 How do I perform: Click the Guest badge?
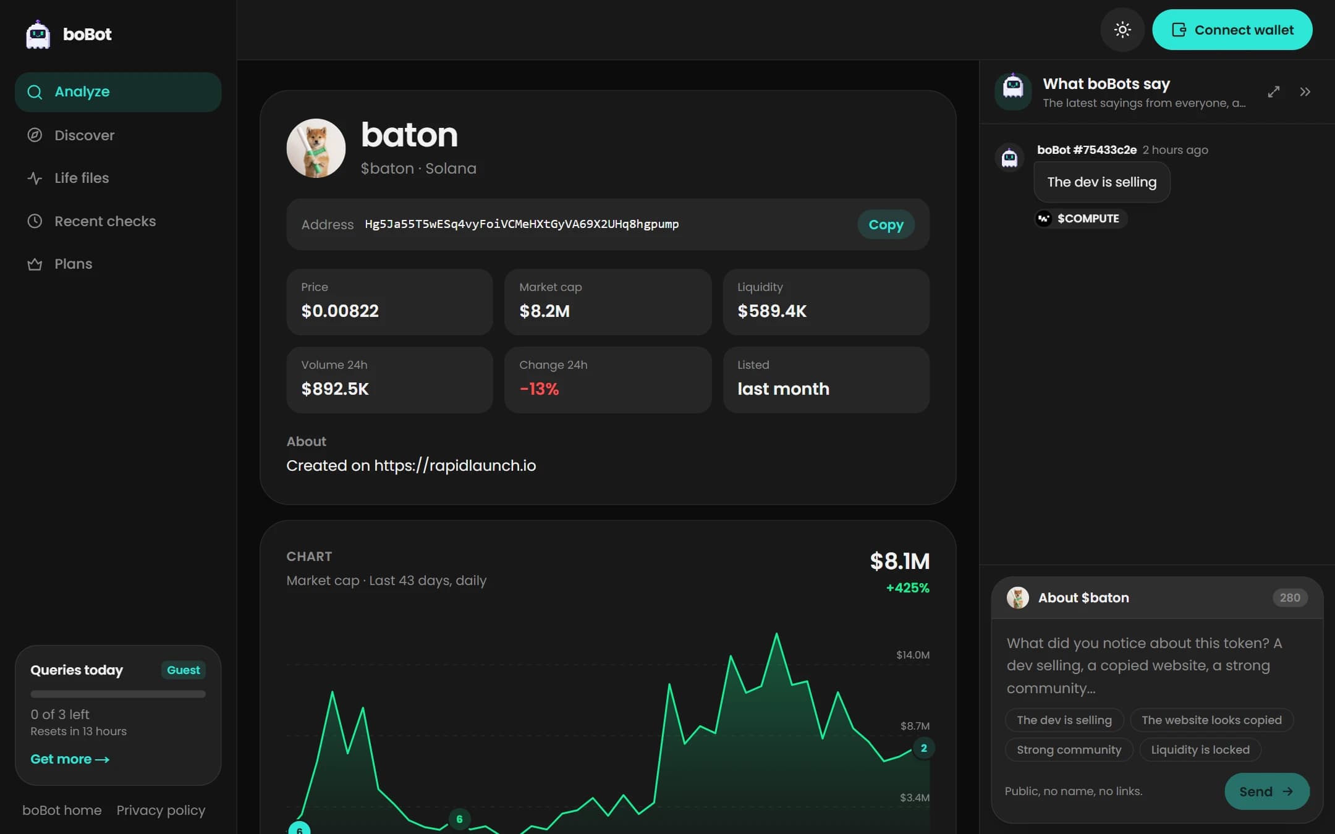pyautogui.click(x=183, y=670)
